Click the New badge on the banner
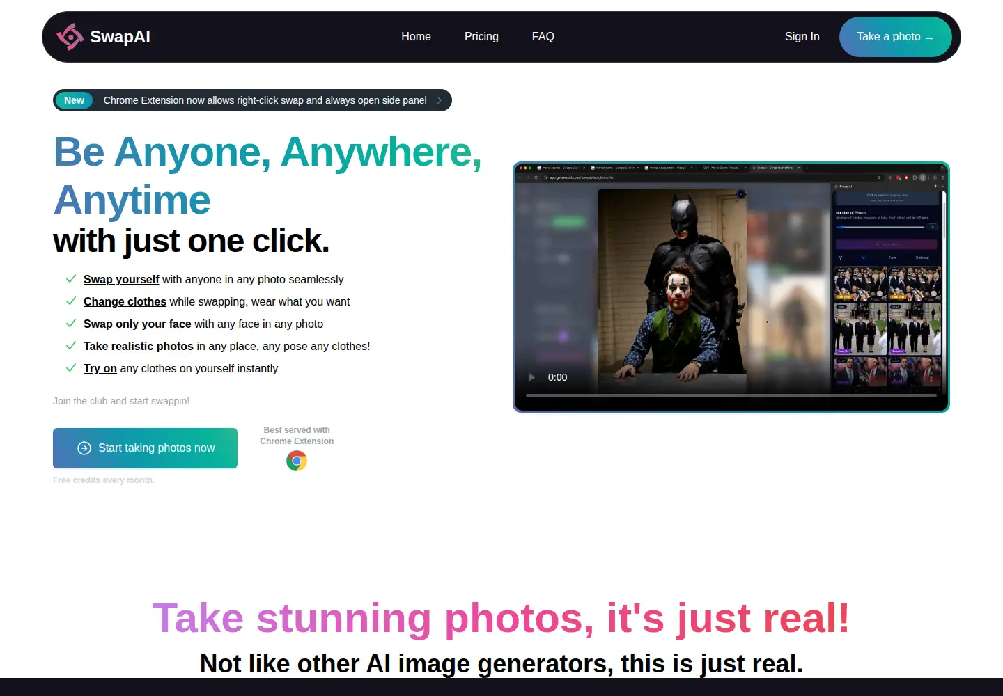1003x696 pixels. coord(74,100)
